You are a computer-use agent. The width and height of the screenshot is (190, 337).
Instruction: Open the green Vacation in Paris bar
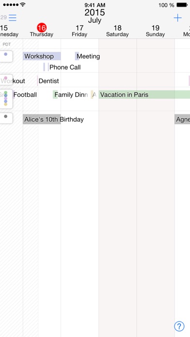pos(144,94)
